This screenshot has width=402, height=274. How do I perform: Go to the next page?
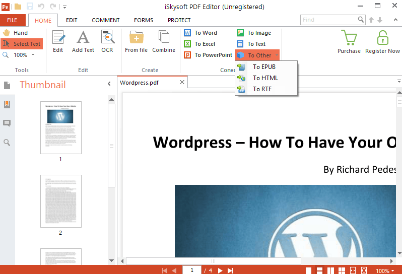pos(220,270)
